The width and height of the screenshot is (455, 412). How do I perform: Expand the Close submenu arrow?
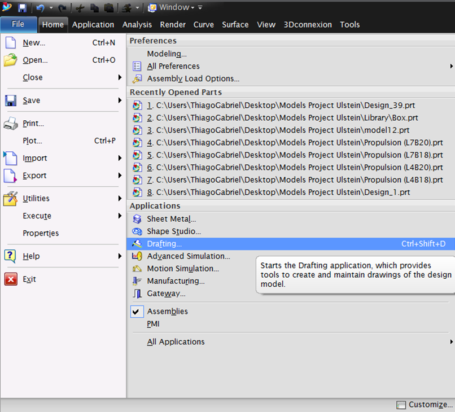120,77
